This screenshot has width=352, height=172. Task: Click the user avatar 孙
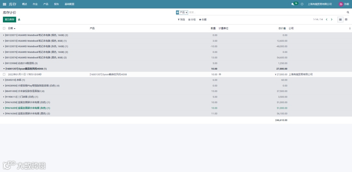tap(341, 4)
